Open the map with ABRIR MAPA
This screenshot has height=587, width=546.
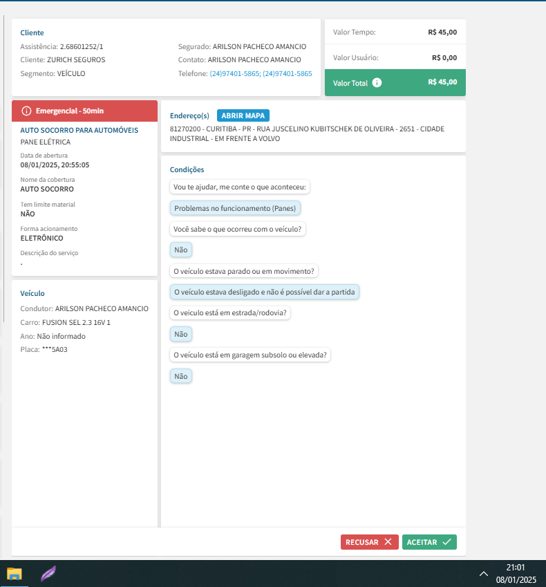click(x=243, y=115)
